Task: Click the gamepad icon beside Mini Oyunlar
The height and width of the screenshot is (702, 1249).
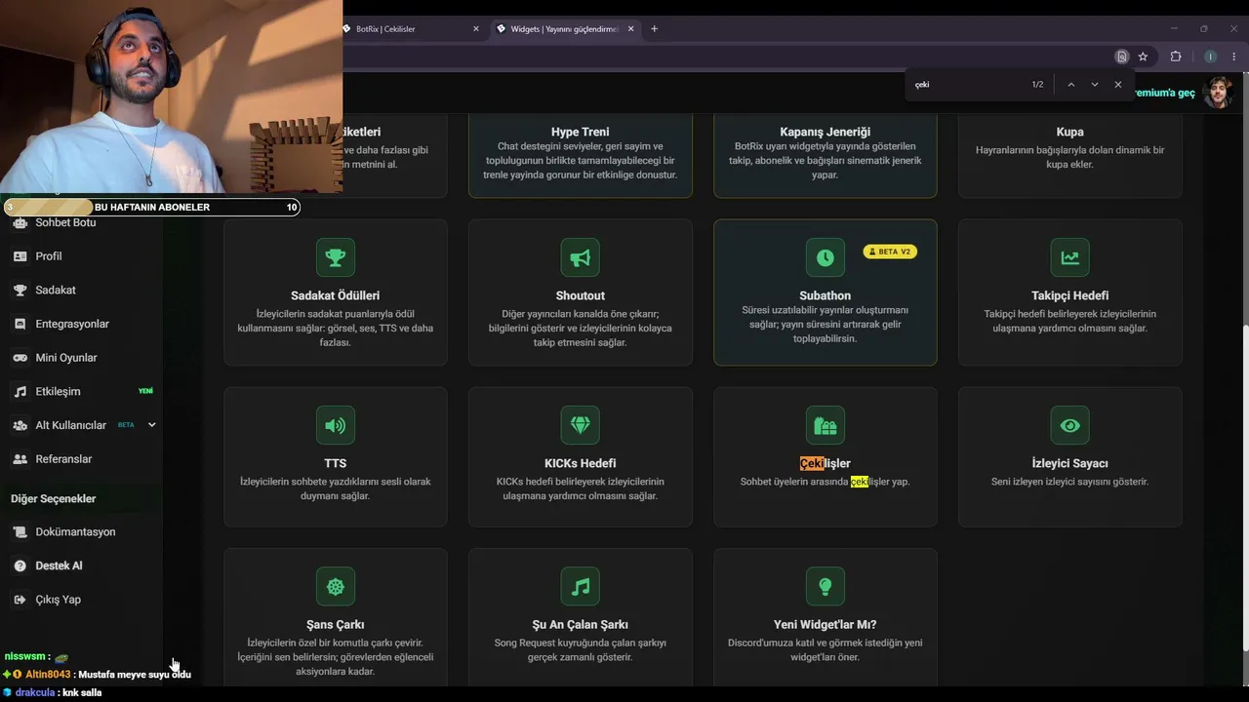Action: click(x=20, y=358)
